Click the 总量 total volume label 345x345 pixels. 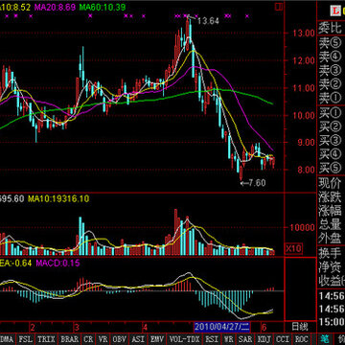tap(330, 224)
